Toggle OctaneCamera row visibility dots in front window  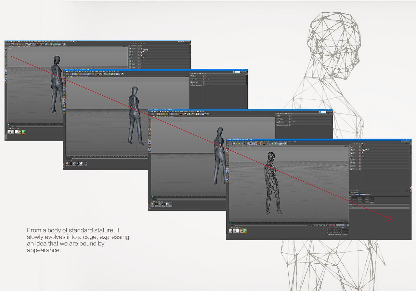(x=360, y=145)
